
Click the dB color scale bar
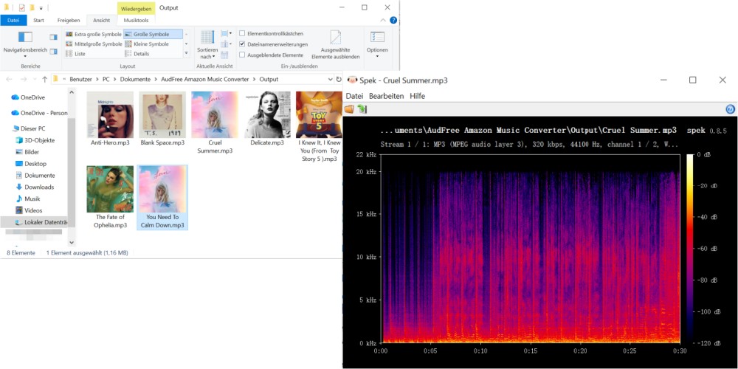689,249
